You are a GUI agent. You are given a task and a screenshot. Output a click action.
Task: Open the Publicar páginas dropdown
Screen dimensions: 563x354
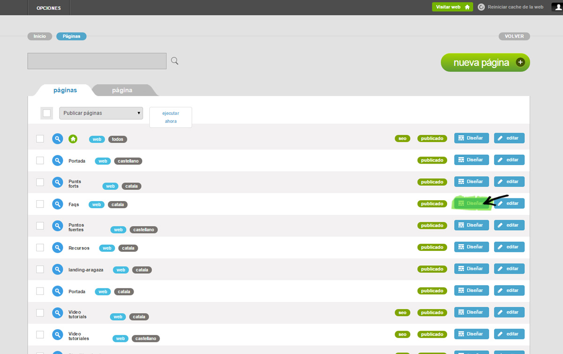tap(101, 113)
